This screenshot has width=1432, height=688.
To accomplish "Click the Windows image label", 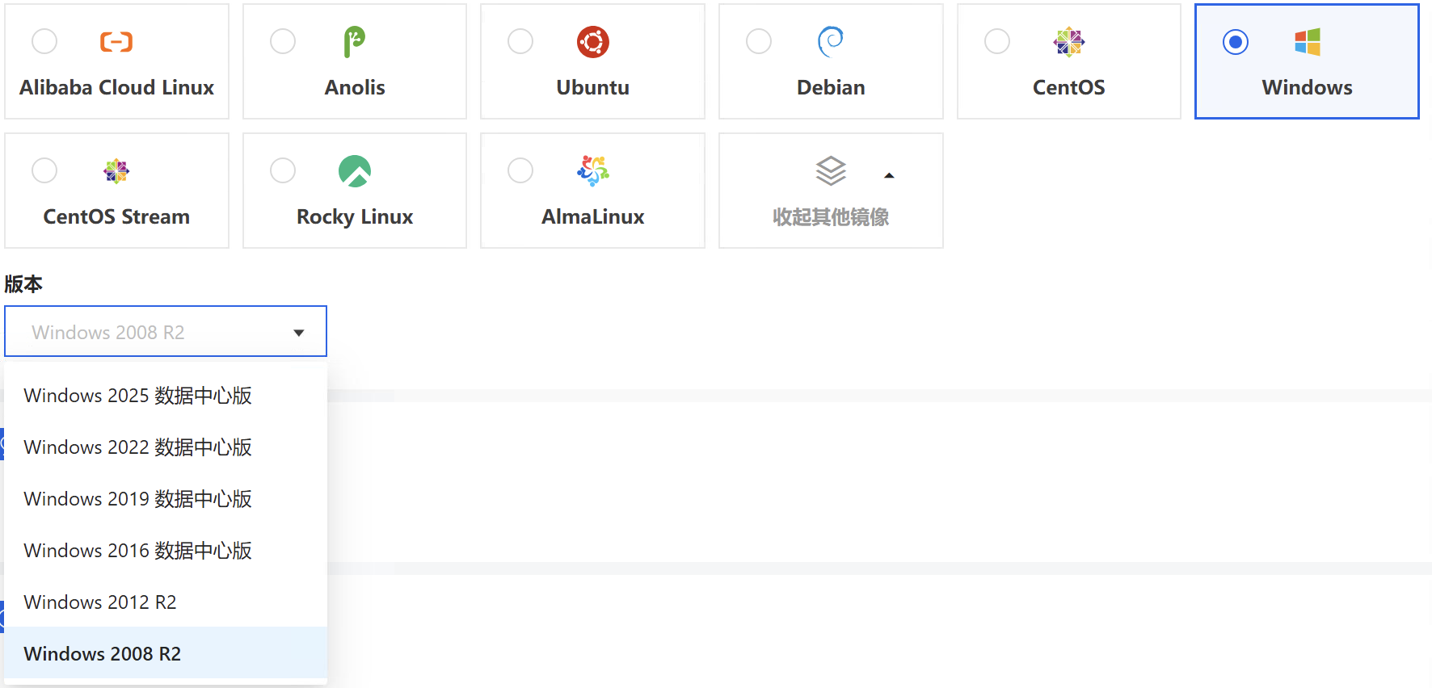I will point(1308,87).
